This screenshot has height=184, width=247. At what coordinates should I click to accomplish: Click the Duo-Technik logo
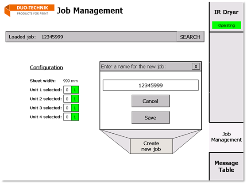29,10
